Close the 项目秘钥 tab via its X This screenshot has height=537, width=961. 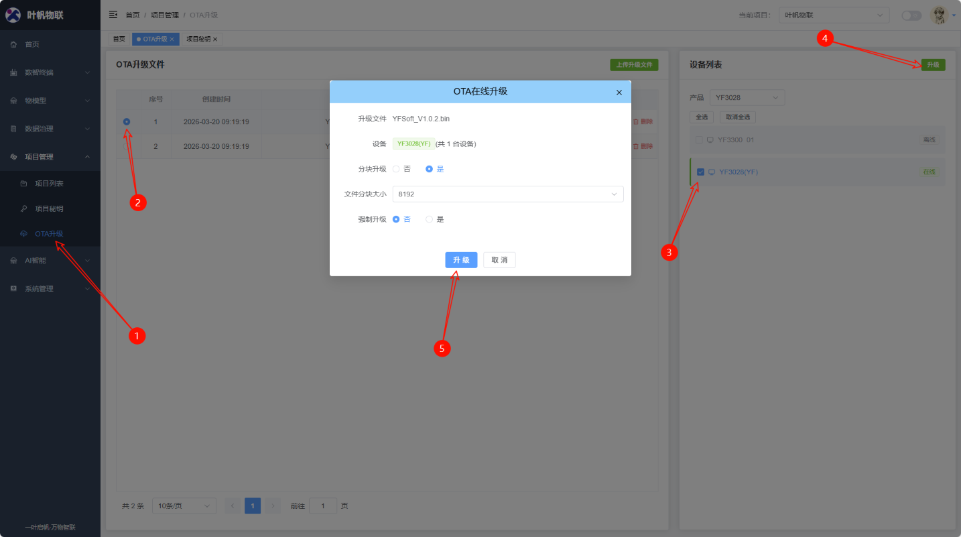215,40
